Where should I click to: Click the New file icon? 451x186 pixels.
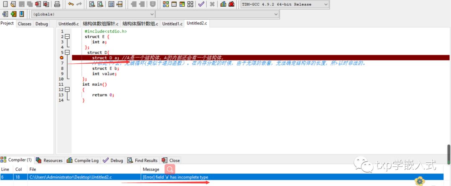point(5,4)
